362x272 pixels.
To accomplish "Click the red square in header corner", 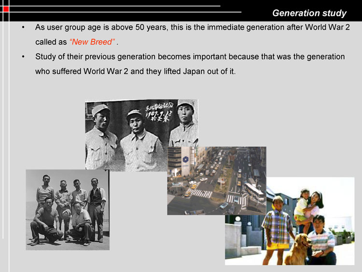I will tap(6, 9).
